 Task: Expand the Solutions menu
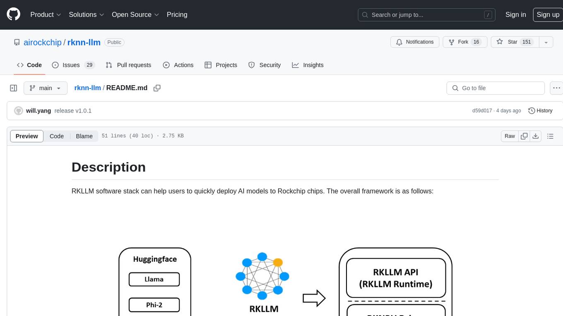[86, 14]
